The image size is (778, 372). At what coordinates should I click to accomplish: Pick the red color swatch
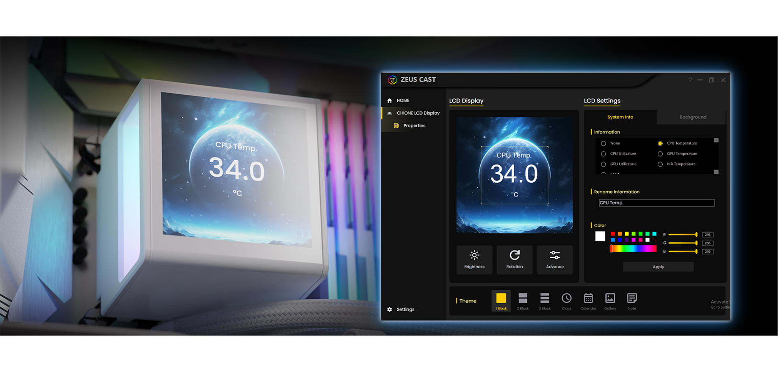click(x=613, y=234)
